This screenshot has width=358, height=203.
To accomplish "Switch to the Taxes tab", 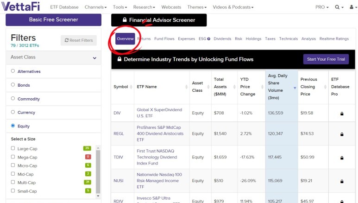I will click(270, 39).
